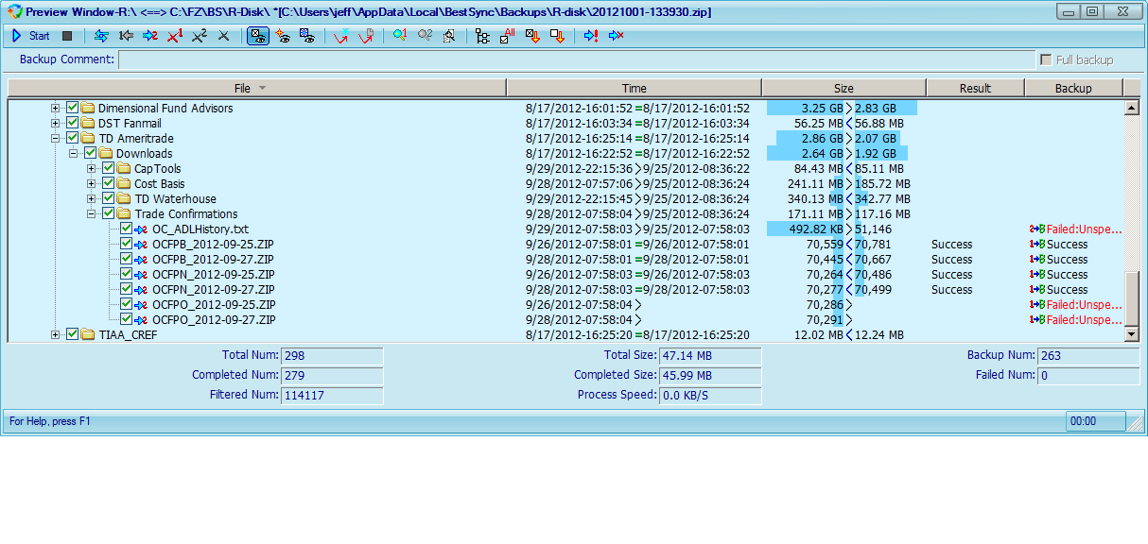Enable the Full backup checkbox
This screenshot has height=544, width=1148.
pos(1046,59)
